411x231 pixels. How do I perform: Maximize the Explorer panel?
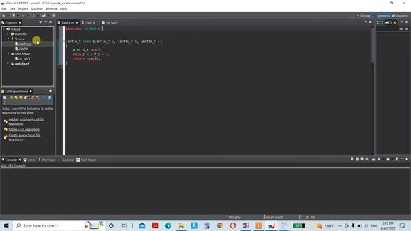pyautogui.click(x=51, y=22)
